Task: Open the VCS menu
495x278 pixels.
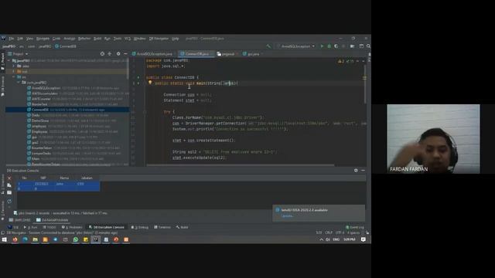Action: click(x=128, y=39)
